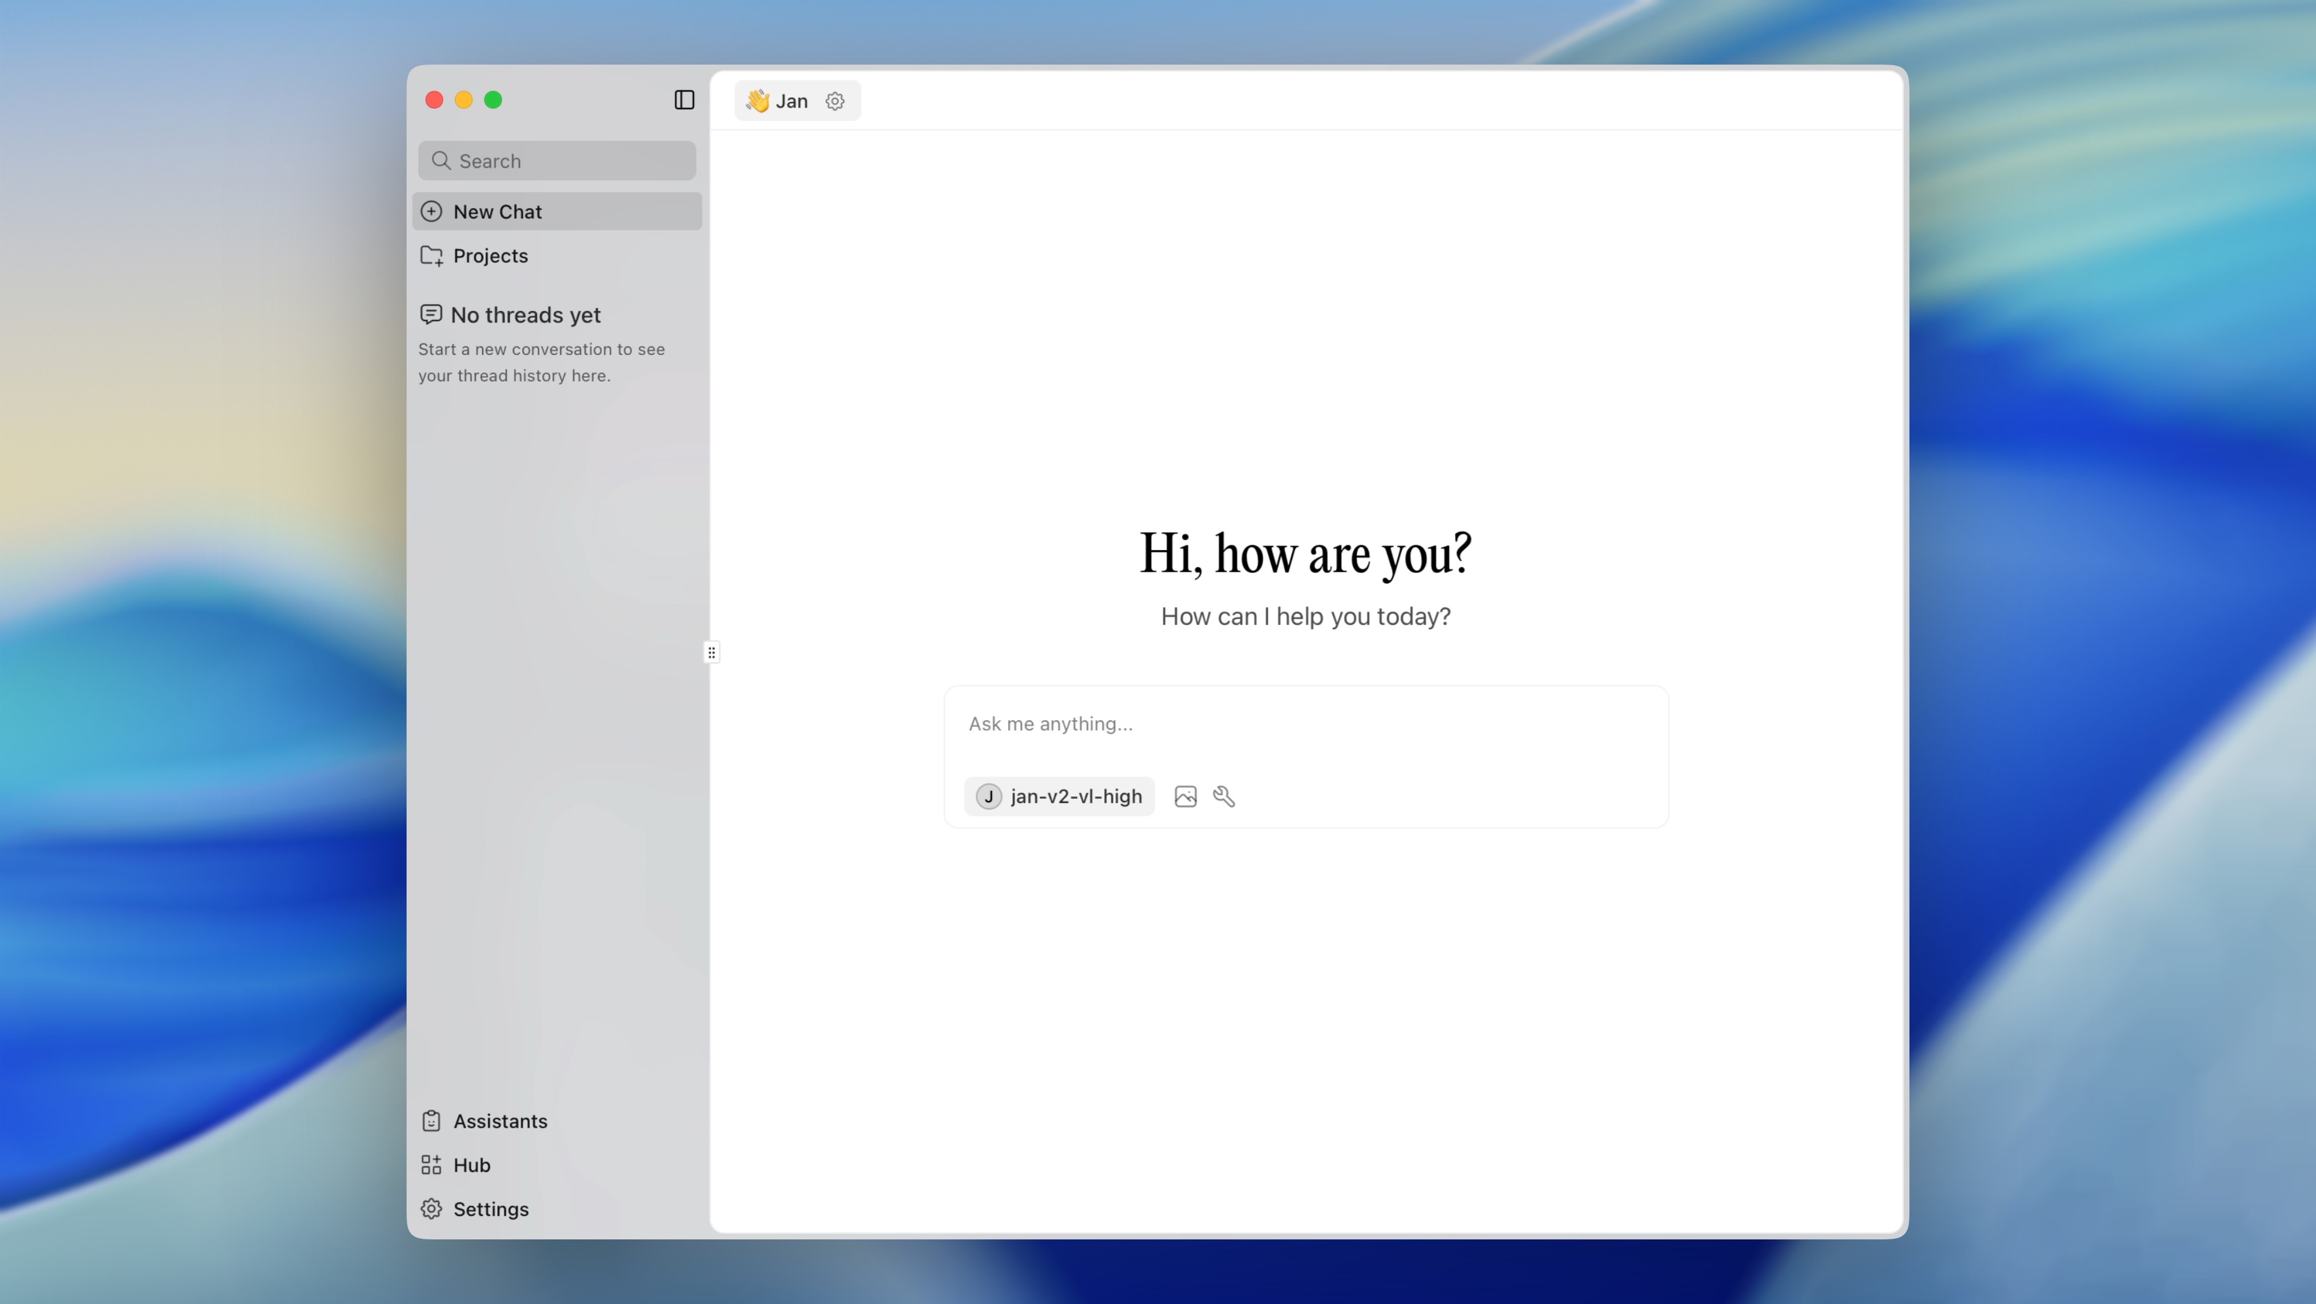Click the Assistants clipboard icon in sidebar
The image size is (2316, 1304).
431,1120
